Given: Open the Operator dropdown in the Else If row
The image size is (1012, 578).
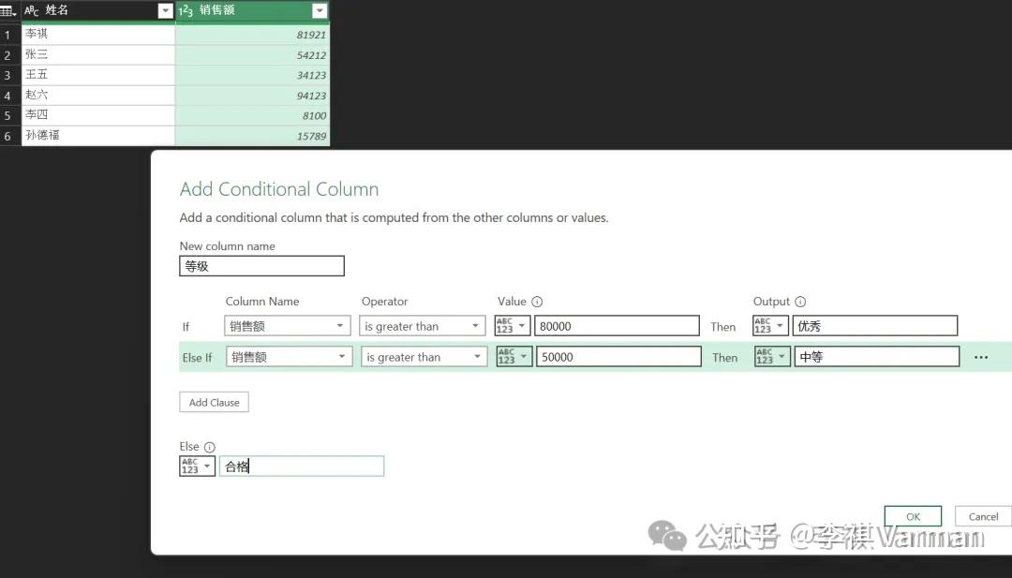Looking at the screenshot, I should coord(477,356).
